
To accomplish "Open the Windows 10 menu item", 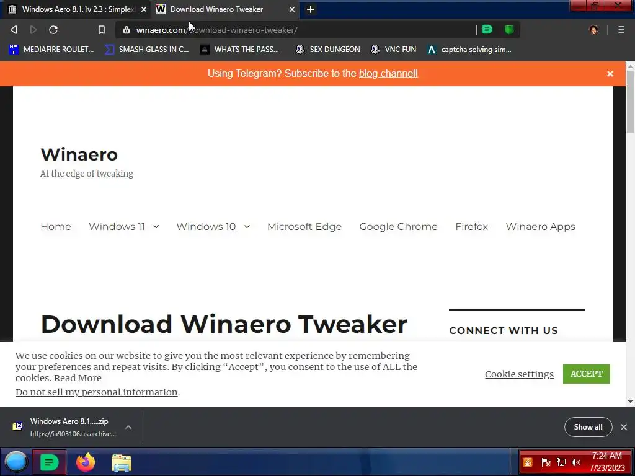I will click(x=206, y=227).
